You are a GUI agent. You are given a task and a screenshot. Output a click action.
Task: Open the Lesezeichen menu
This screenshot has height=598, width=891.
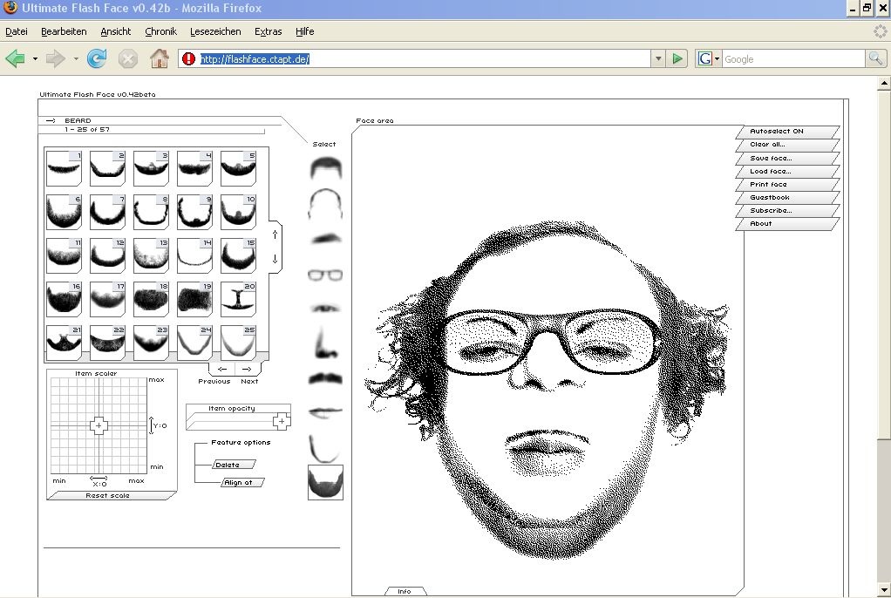[x=215, y=31]
